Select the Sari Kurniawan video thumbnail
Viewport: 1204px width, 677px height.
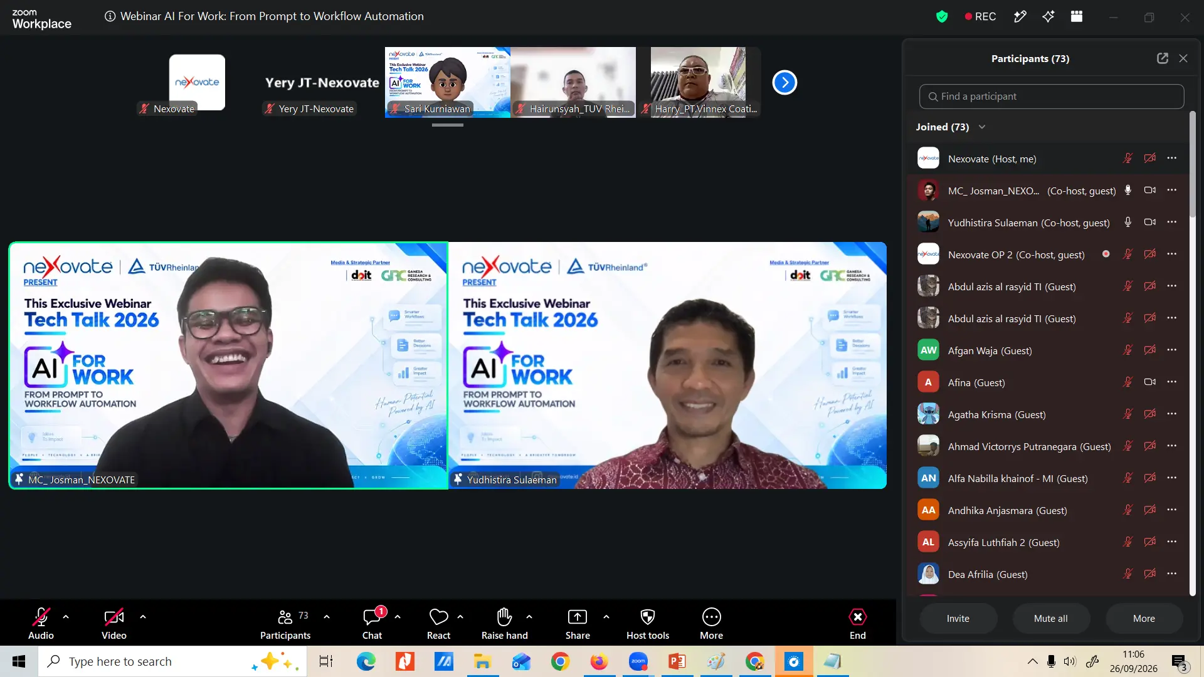click(448, 82)
